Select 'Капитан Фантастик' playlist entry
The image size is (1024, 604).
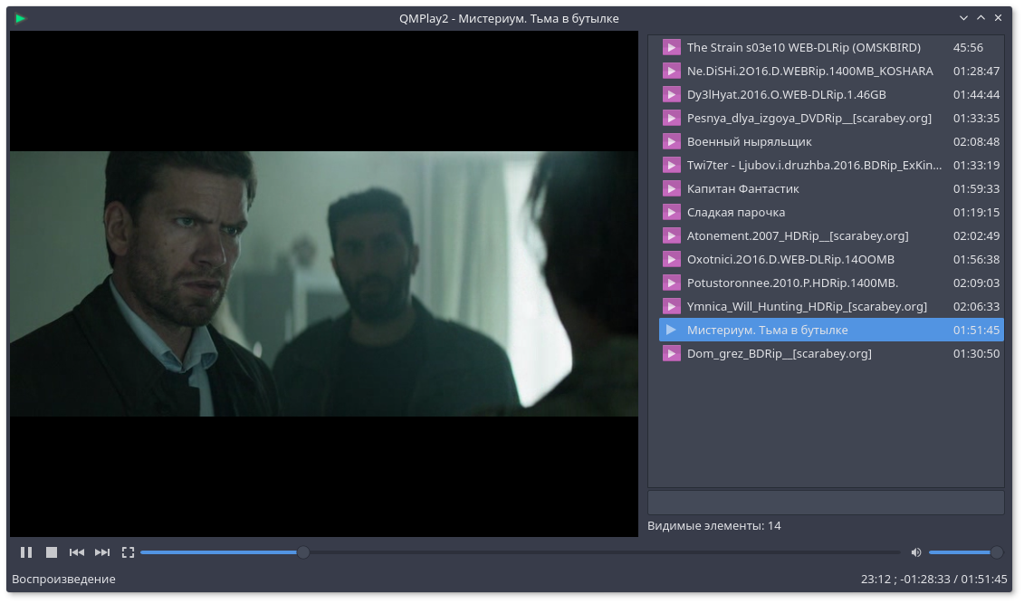[x=831, y=188]
